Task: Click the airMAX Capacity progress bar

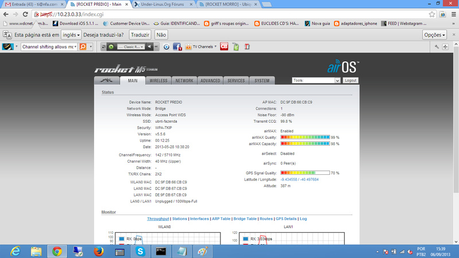Action: pyautogui.click(x=305, y=144)
